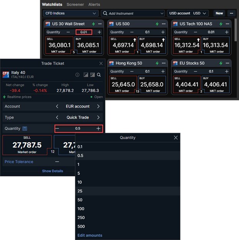The width and height of the screenshot is (239, 240).
Task: Click the EU Stocks 50 lightning icon
Action: (x=221, y=63)
